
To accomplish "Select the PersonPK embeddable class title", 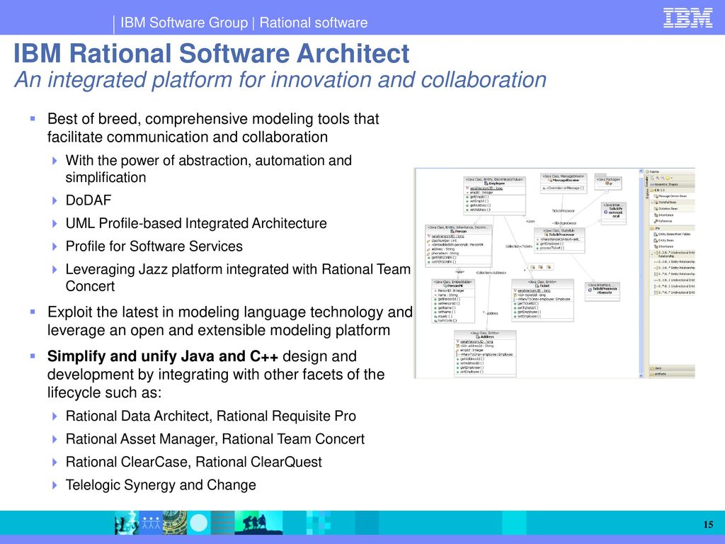I will coord(455,286).
